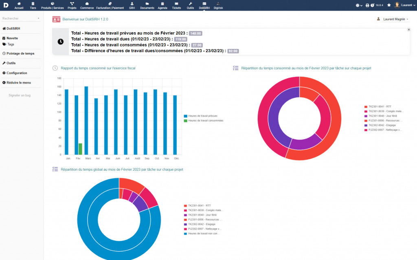Screen dimensions: 417x260
Task: Click the 'Signaler un bug' link
Action: coord(20,95)
